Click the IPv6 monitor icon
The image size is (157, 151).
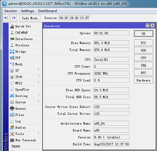coord(12,77)
